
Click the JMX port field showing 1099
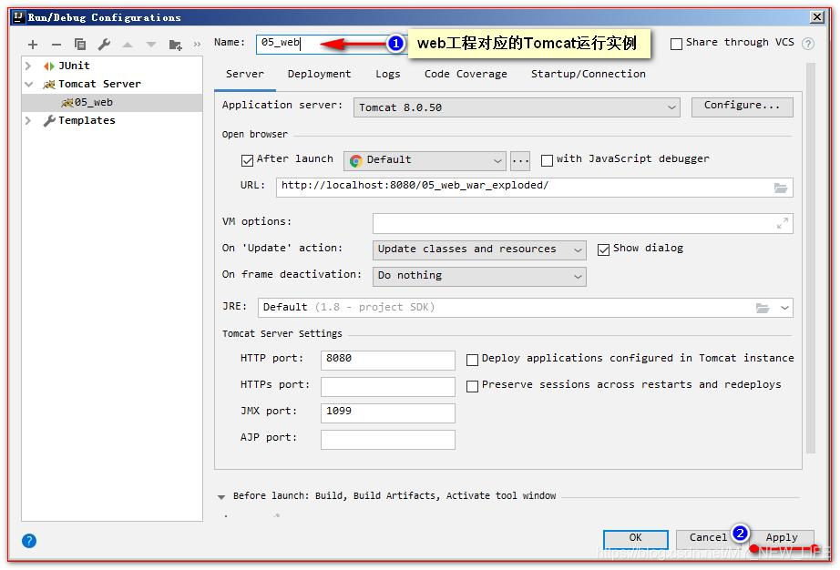pyautogui.click(x=388, y=412)
